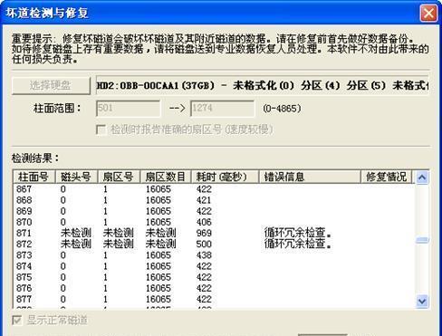The width and height of the screenshot is (442, 336).
Task: Sort by 柱面号 column header
Action: tap(34, 177)
